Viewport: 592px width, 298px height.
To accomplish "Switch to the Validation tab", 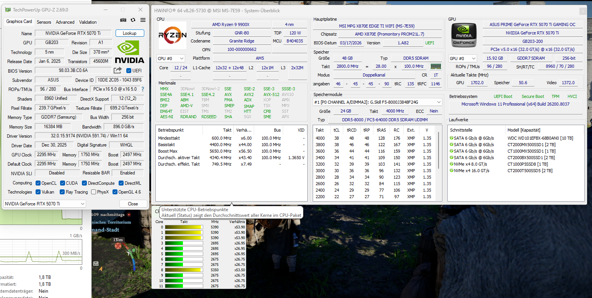I will pos(88,22).
